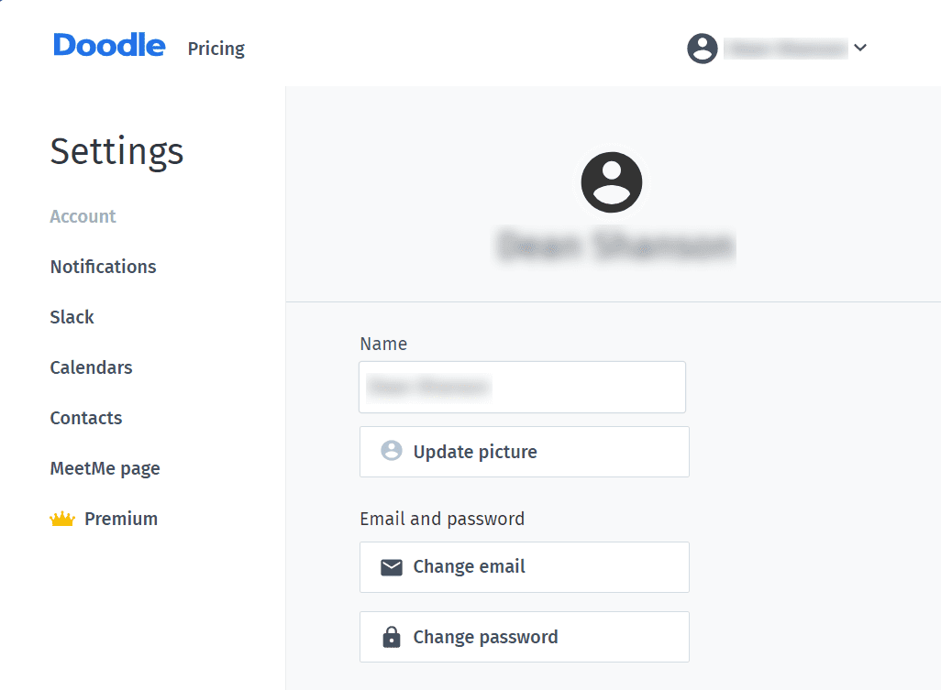Click the Update picture button

click(x=525, y=452)
